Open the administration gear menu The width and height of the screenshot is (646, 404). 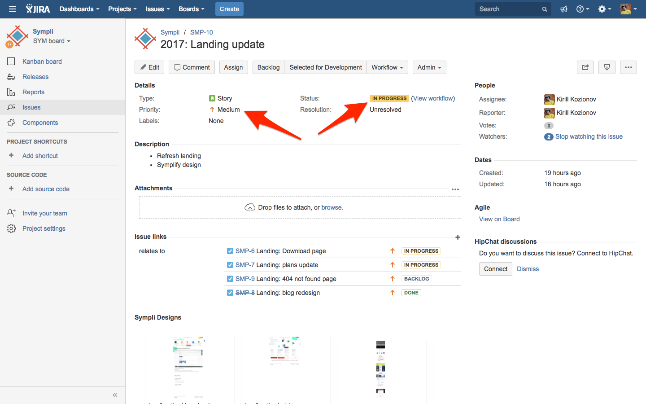click(x=604, y=9)
